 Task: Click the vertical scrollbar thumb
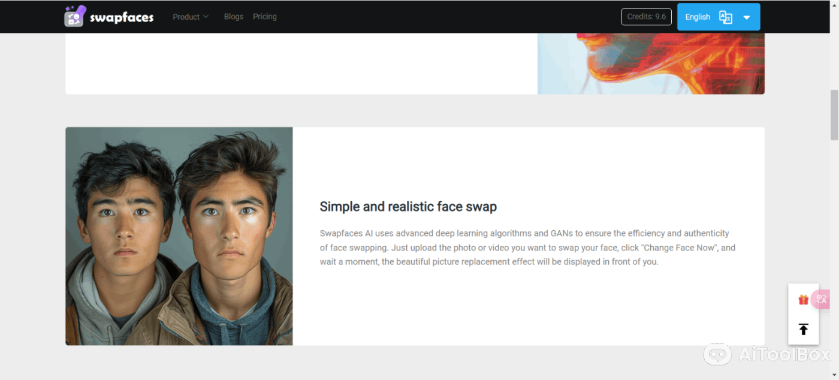point(834,114)
